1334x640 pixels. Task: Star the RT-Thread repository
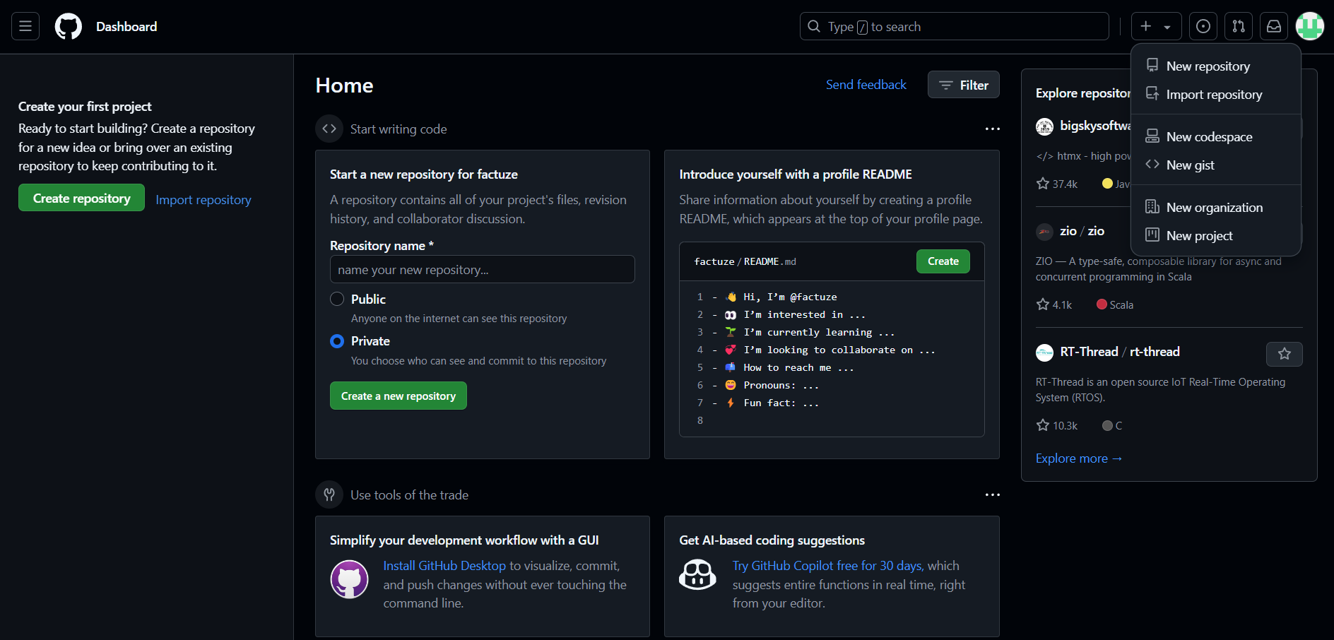1284,354
